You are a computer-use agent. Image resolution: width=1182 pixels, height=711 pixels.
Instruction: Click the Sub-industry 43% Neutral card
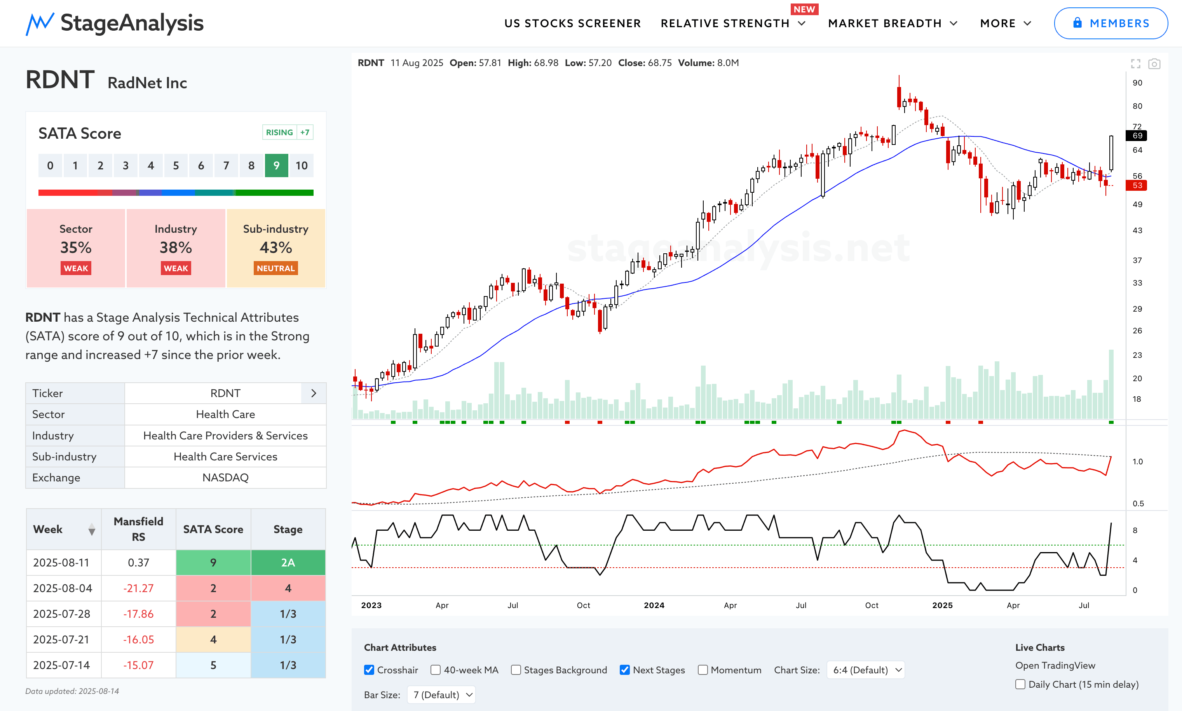point(276,248)
